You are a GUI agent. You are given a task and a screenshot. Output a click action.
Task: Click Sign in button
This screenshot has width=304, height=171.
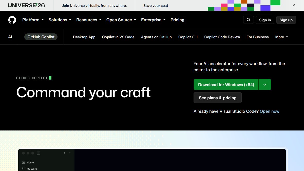click(x=265, y=20)
